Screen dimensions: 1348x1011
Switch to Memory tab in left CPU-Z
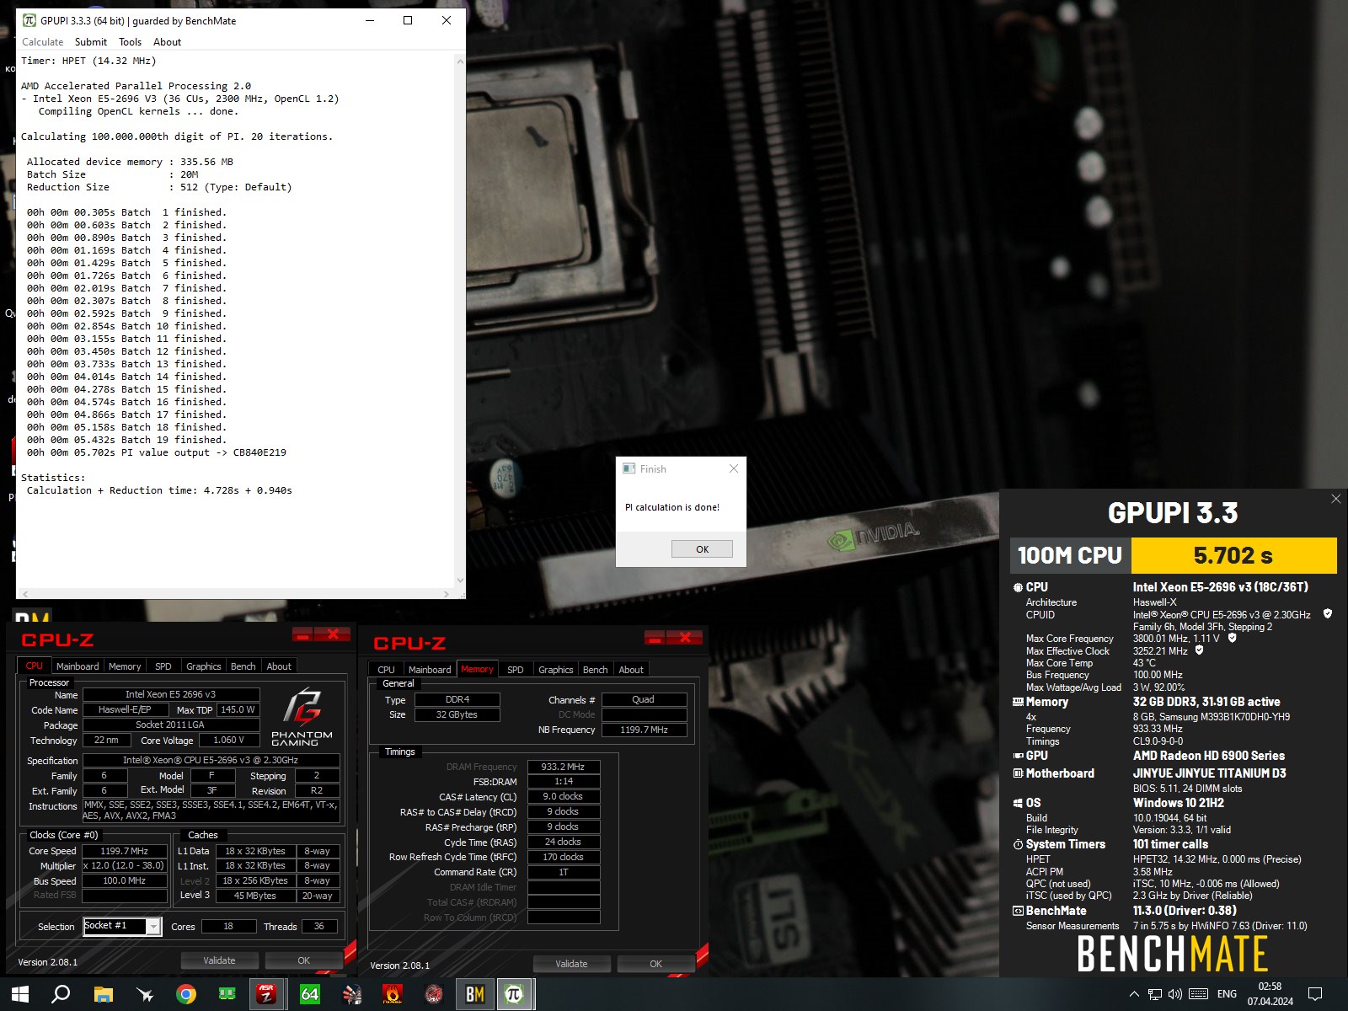(x=125, y=666)
